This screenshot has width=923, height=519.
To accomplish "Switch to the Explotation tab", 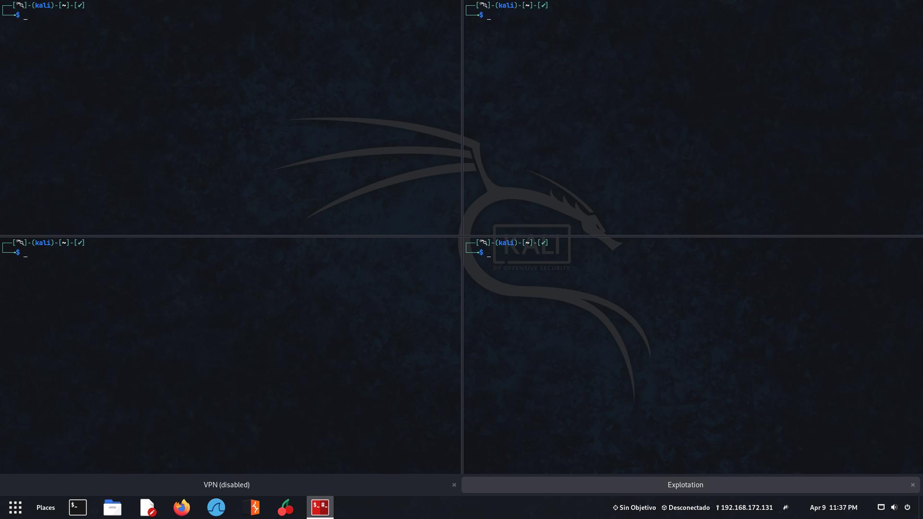I will (686, 485).
